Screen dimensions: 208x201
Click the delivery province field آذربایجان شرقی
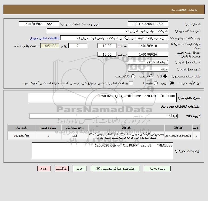tap(148, 62)
